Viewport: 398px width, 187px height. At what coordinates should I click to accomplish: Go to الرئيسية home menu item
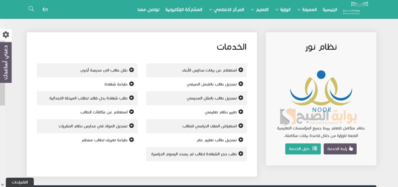coord(330,10)
